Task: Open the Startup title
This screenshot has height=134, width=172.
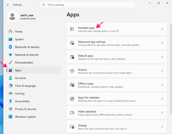Action: pos(82,125)
